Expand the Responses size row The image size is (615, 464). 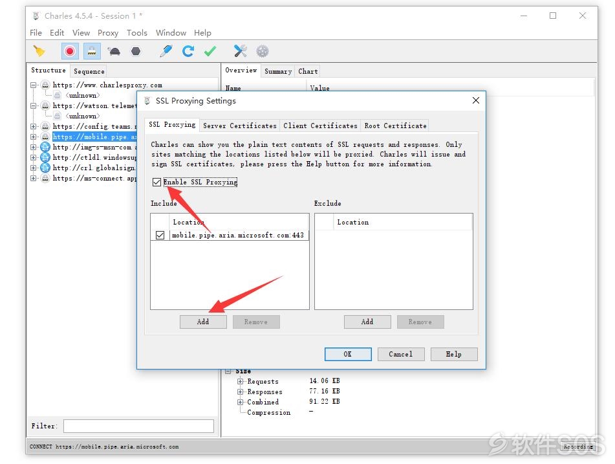pyautogui.click(x=240, y=392)
